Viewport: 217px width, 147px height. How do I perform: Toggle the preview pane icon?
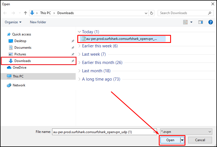pos(200,22)
